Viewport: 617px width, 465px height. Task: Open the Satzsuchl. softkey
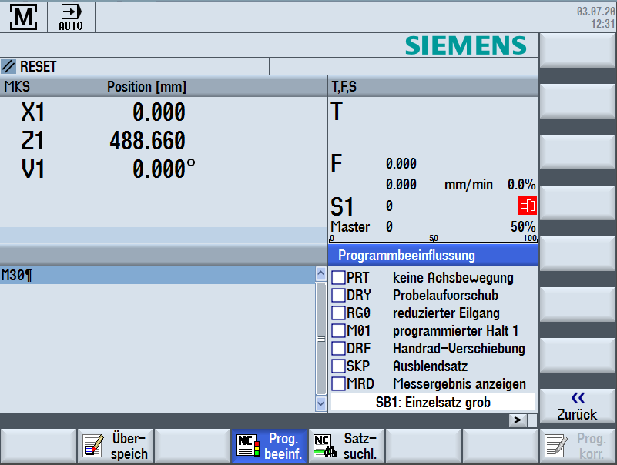[347, 446]
